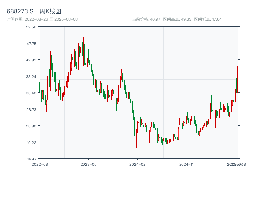Select the y-axis label 38.24

[x=31, y=77]
